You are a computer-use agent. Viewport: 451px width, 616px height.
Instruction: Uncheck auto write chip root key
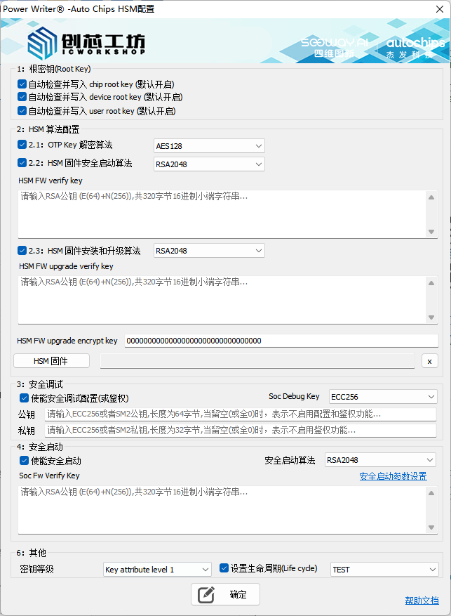click(22, 84)
